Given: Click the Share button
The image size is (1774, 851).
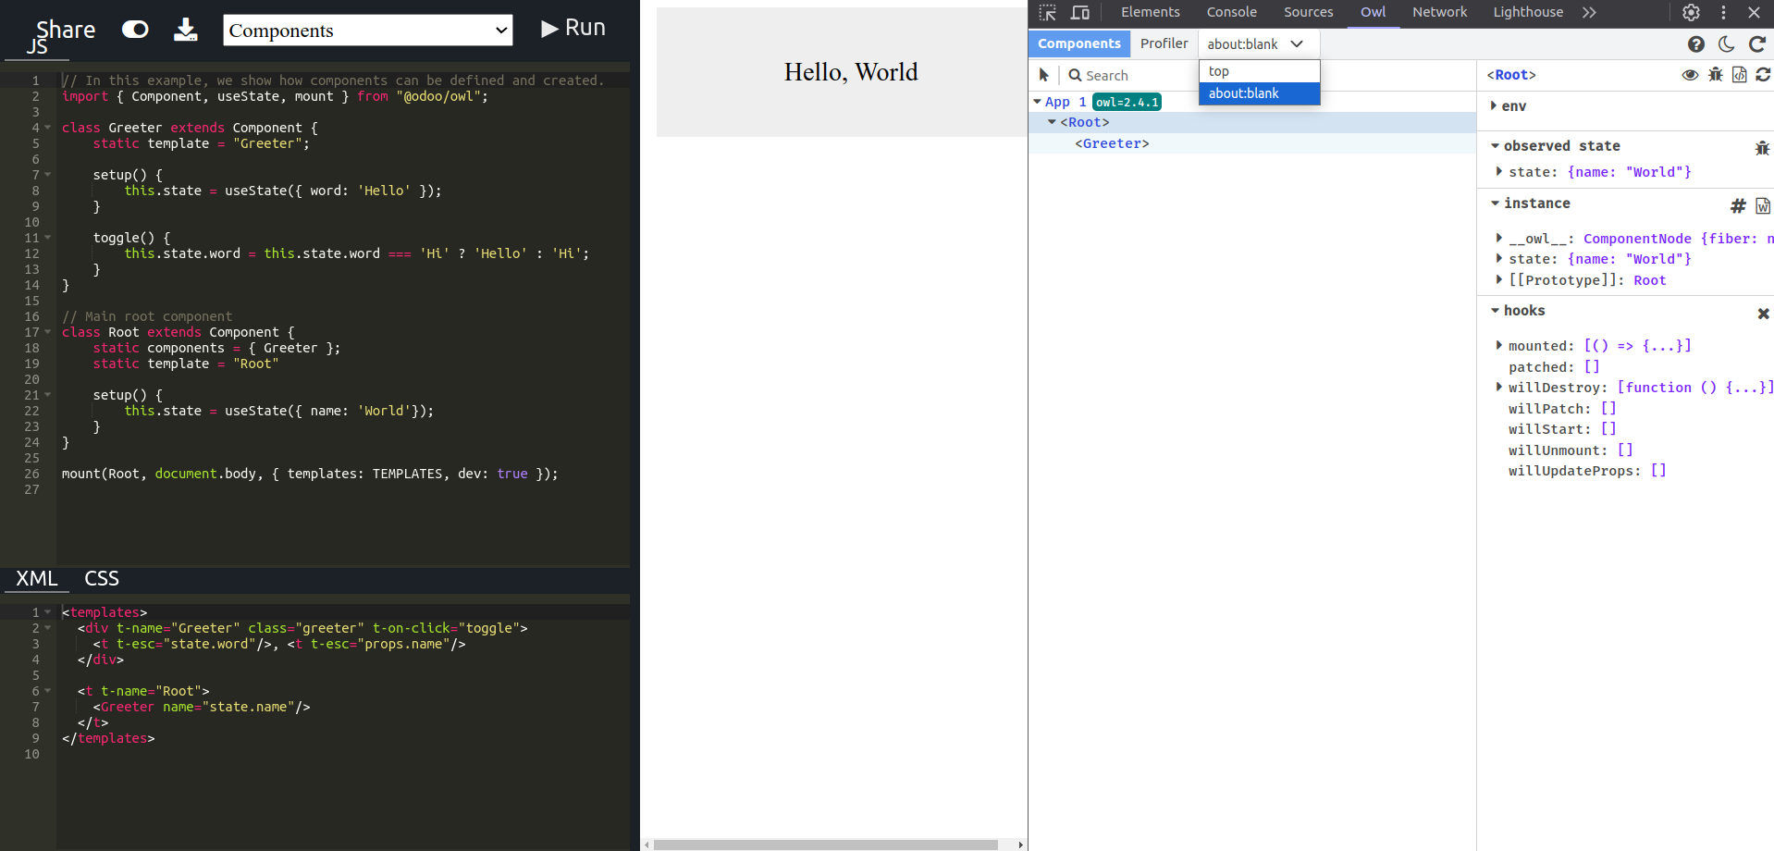Looking at the screenshot, I should click(65, 30).
